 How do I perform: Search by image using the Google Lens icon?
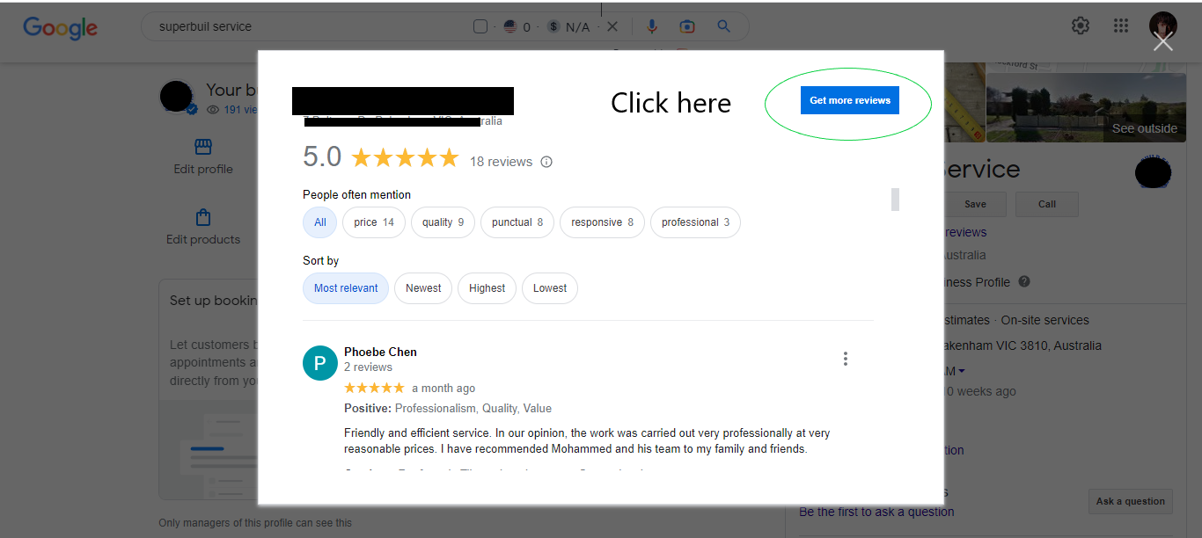[x=687, y=26]
